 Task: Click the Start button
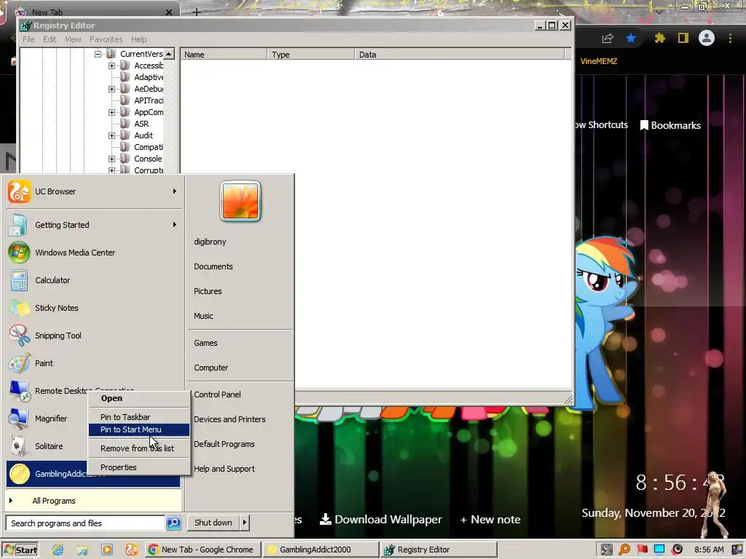(x=20, y=550)
